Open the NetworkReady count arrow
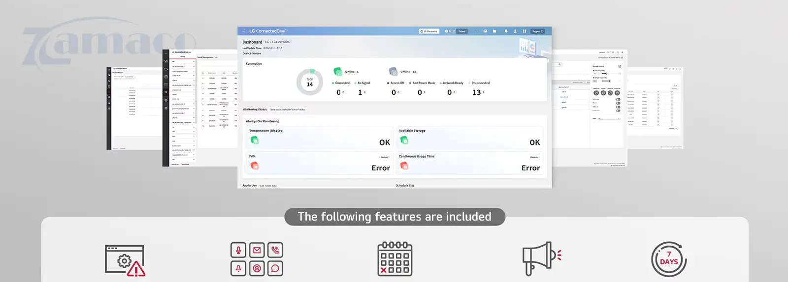This screenshot has width=788, height=282. (454, 92)
